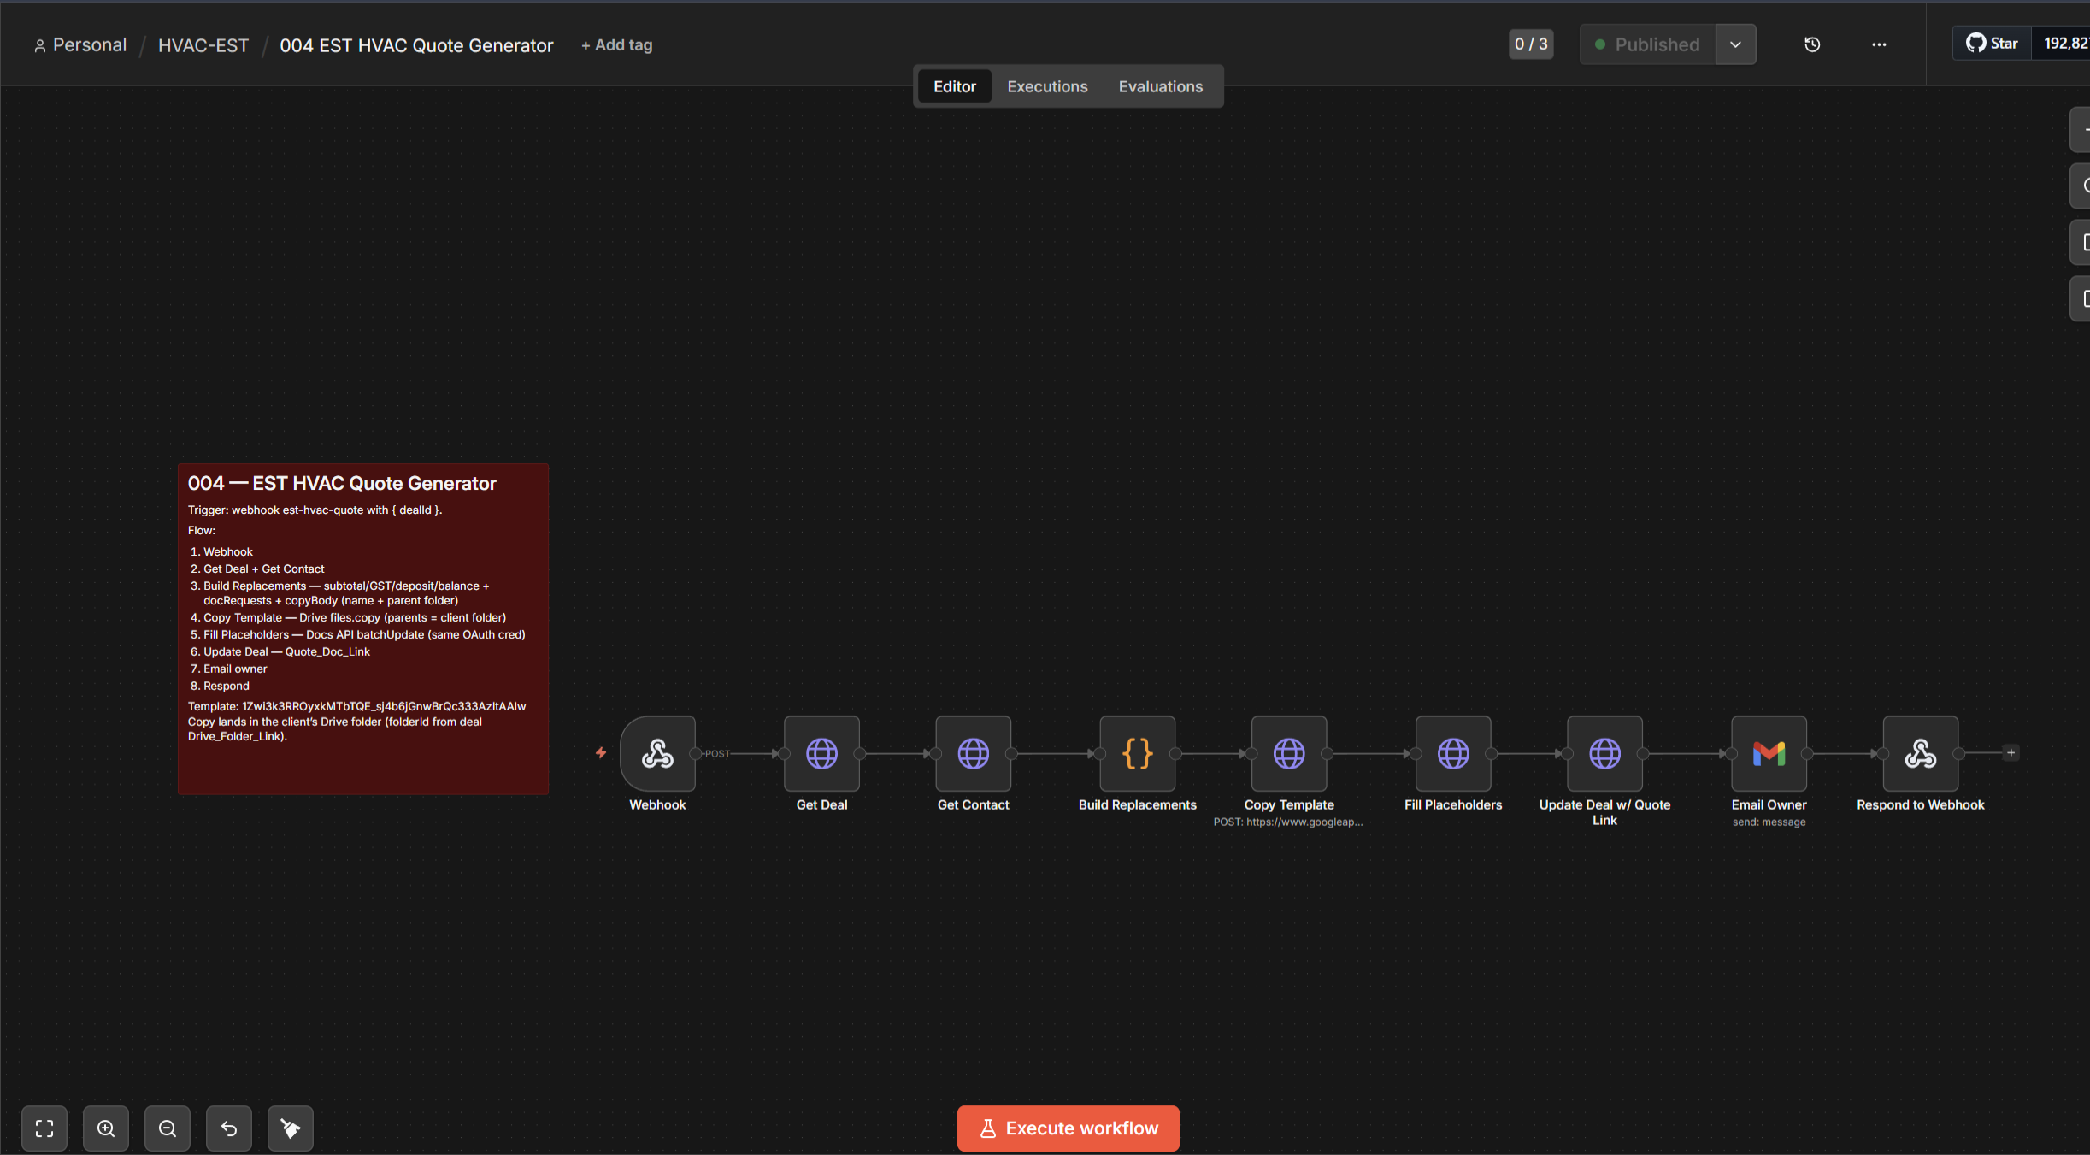The width and height of the screenshot is (2090, 1155).
Task: Click the Execute workflow button
Action: [x=1068, y=1128]
